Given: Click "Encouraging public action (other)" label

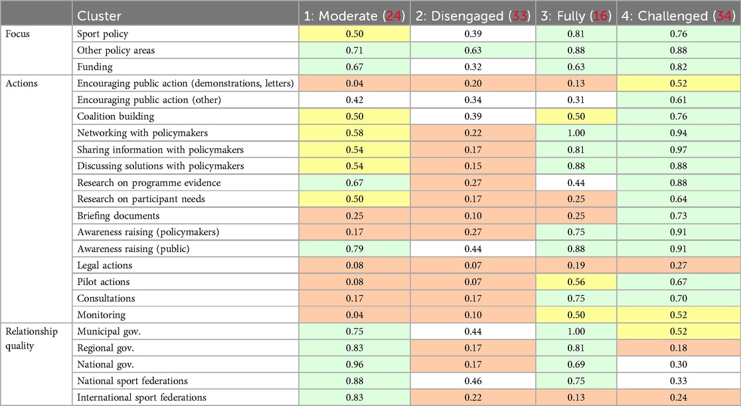Looking at the screenshot, I should (x=149, y=100).
